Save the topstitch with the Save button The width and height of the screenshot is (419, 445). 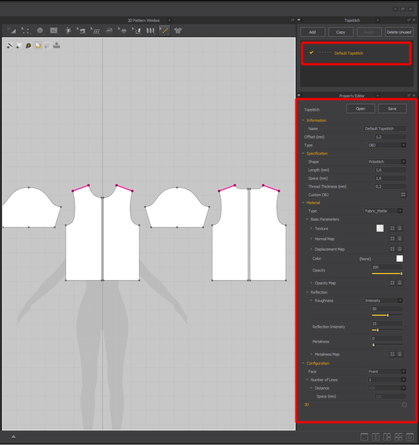click(392, 108)
